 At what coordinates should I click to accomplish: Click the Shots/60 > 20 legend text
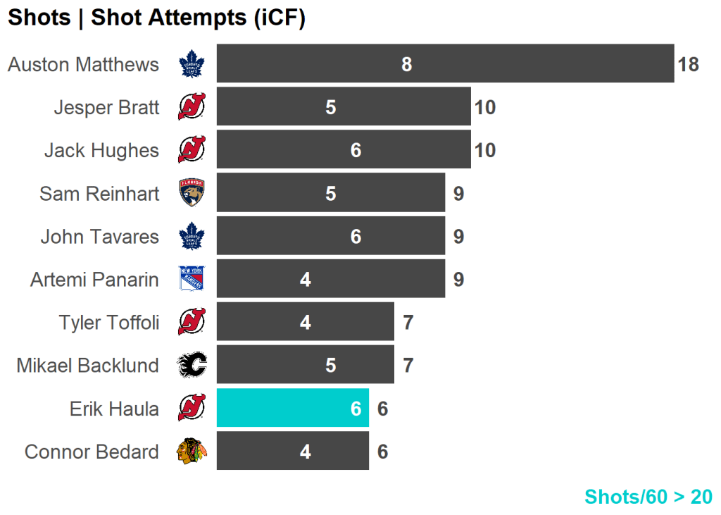pyautogui.click(x=648, y=497)
